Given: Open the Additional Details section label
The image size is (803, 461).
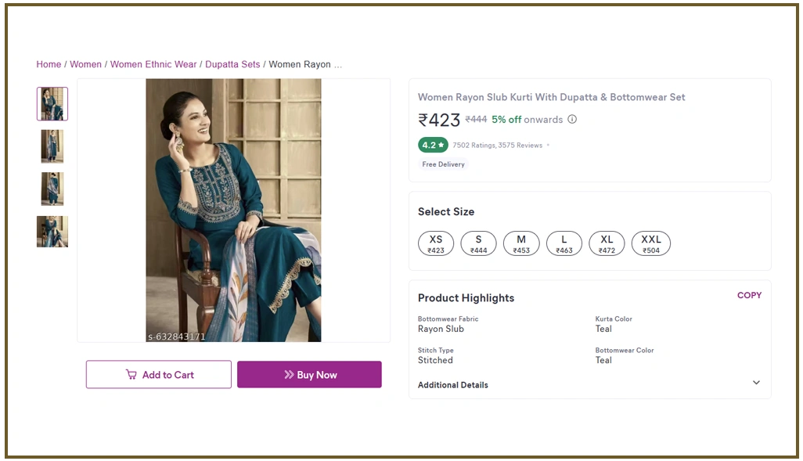Looking at the screenshot, I should coord(453,385).
